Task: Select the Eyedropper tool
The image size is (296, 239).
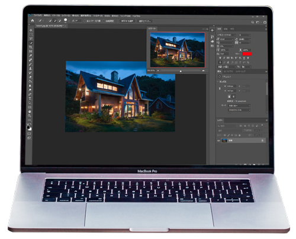Action: [x=31, y=56]
